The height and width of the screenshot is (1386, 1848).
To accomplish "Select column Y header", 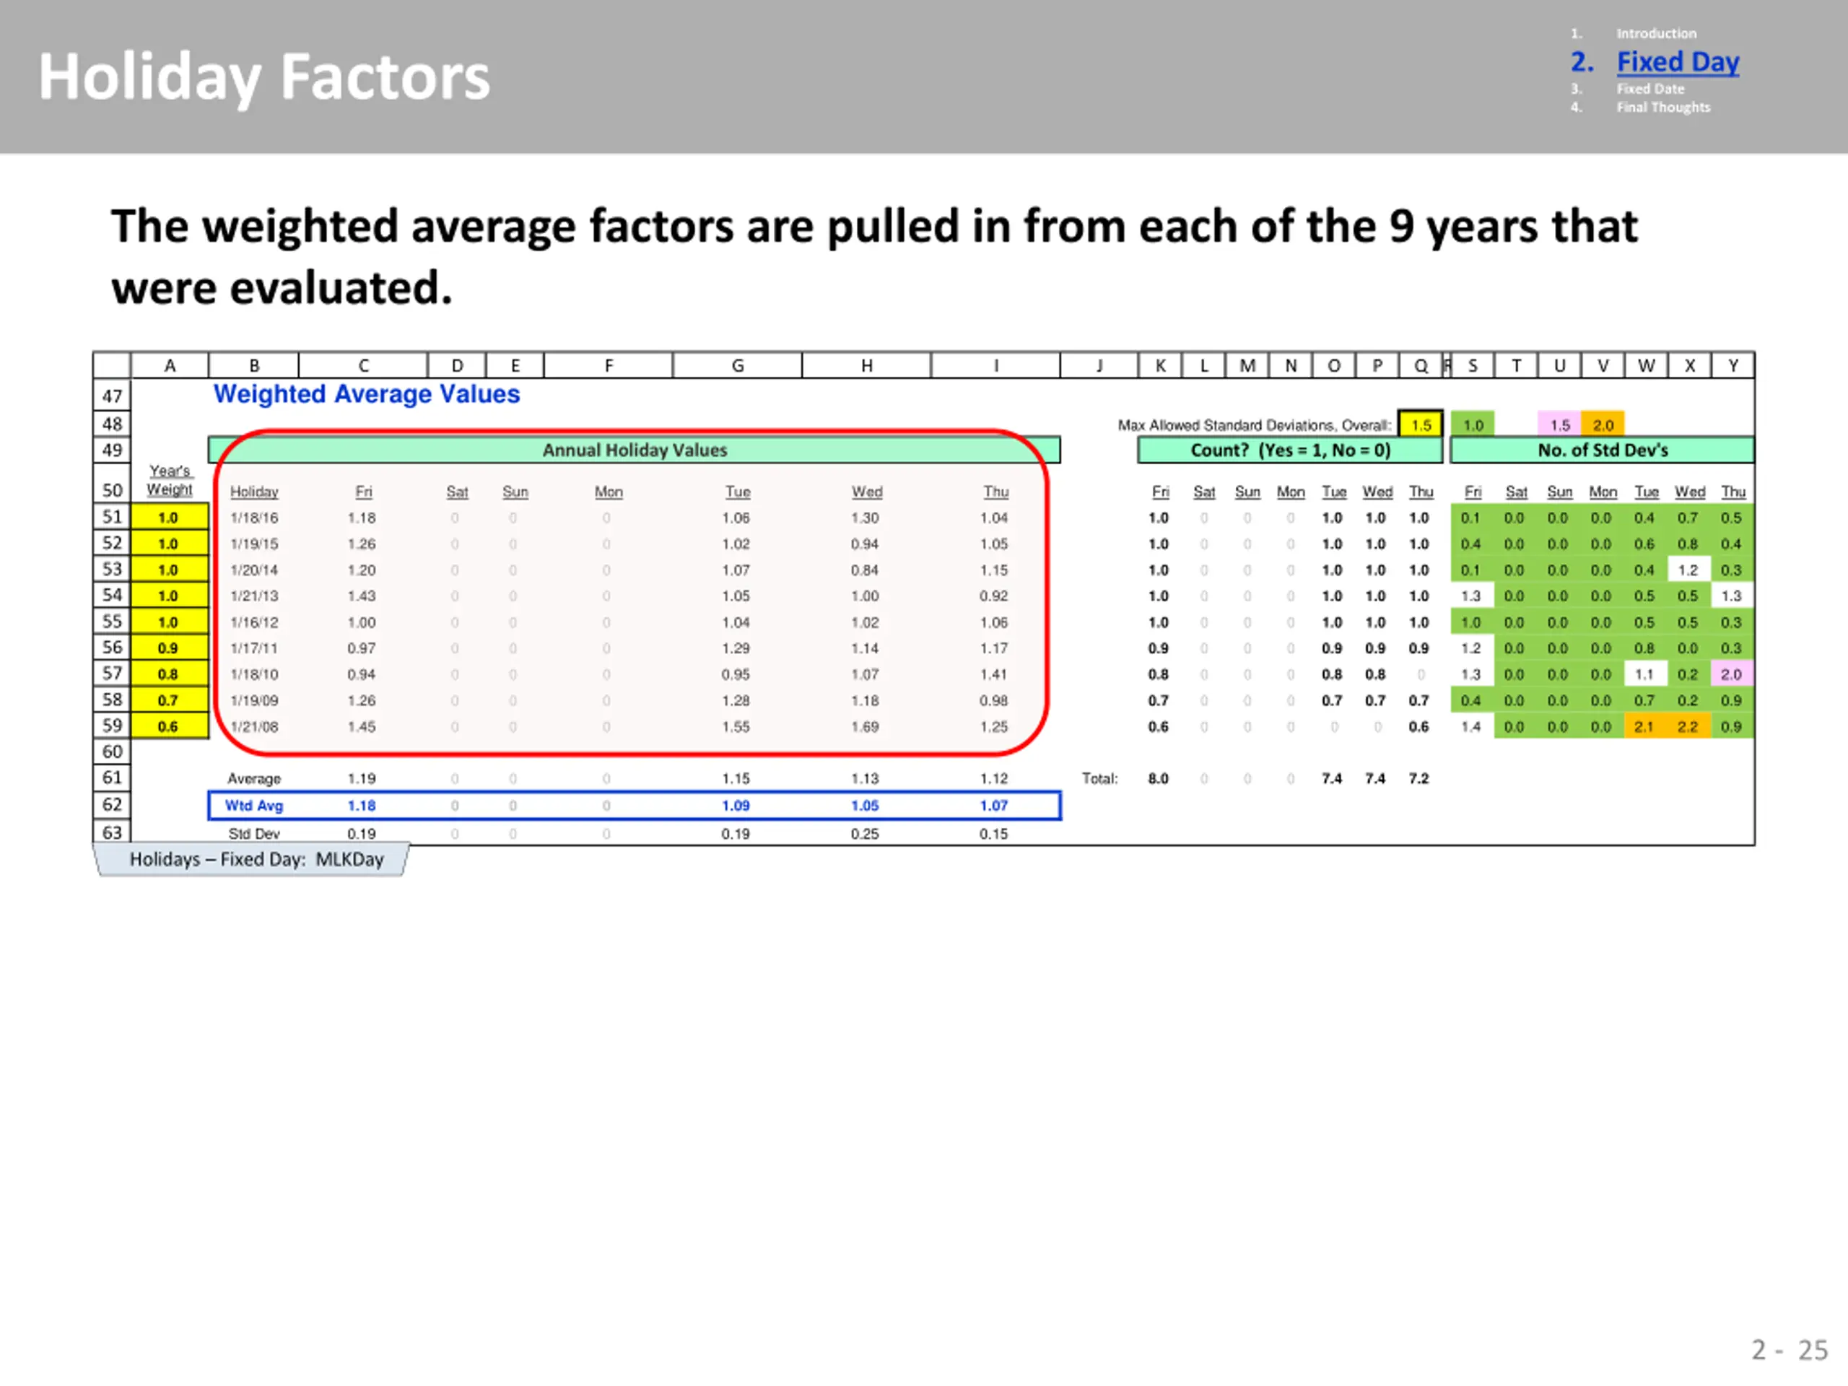I will (1733, 365).
